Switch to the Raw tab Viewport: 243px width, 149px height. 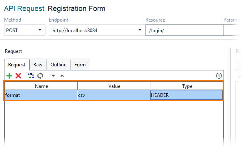38,65
